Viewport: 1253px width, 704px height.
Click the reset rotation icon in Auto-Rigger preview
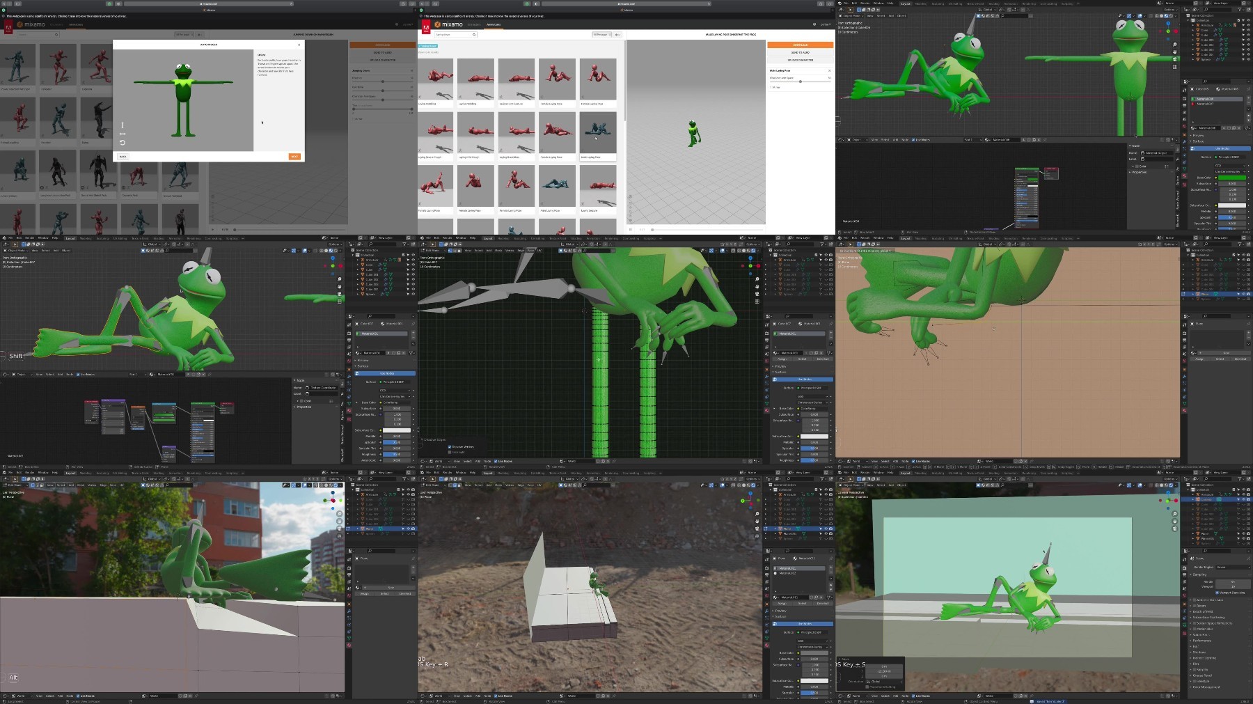coord(123,143)
